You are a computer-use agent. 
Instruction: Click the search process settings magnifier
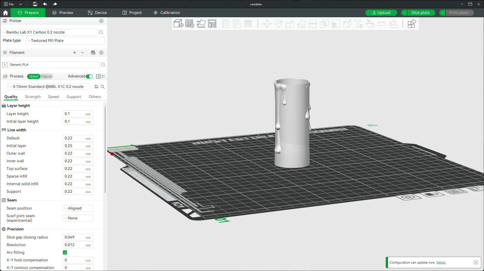103,87
